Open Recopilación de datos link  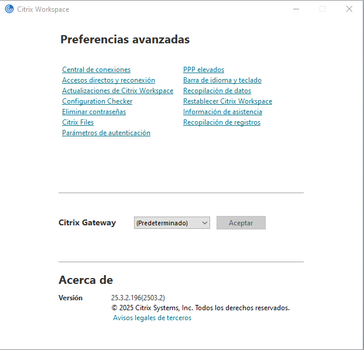coord(217,91)
